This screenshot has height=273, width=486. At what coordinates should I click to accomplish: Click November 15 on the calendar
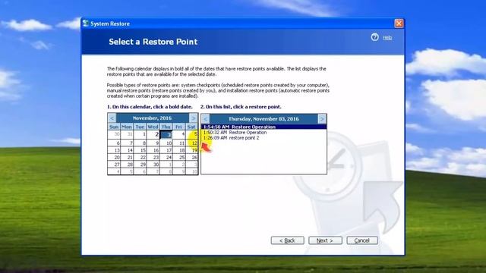[x=140, y=150]
